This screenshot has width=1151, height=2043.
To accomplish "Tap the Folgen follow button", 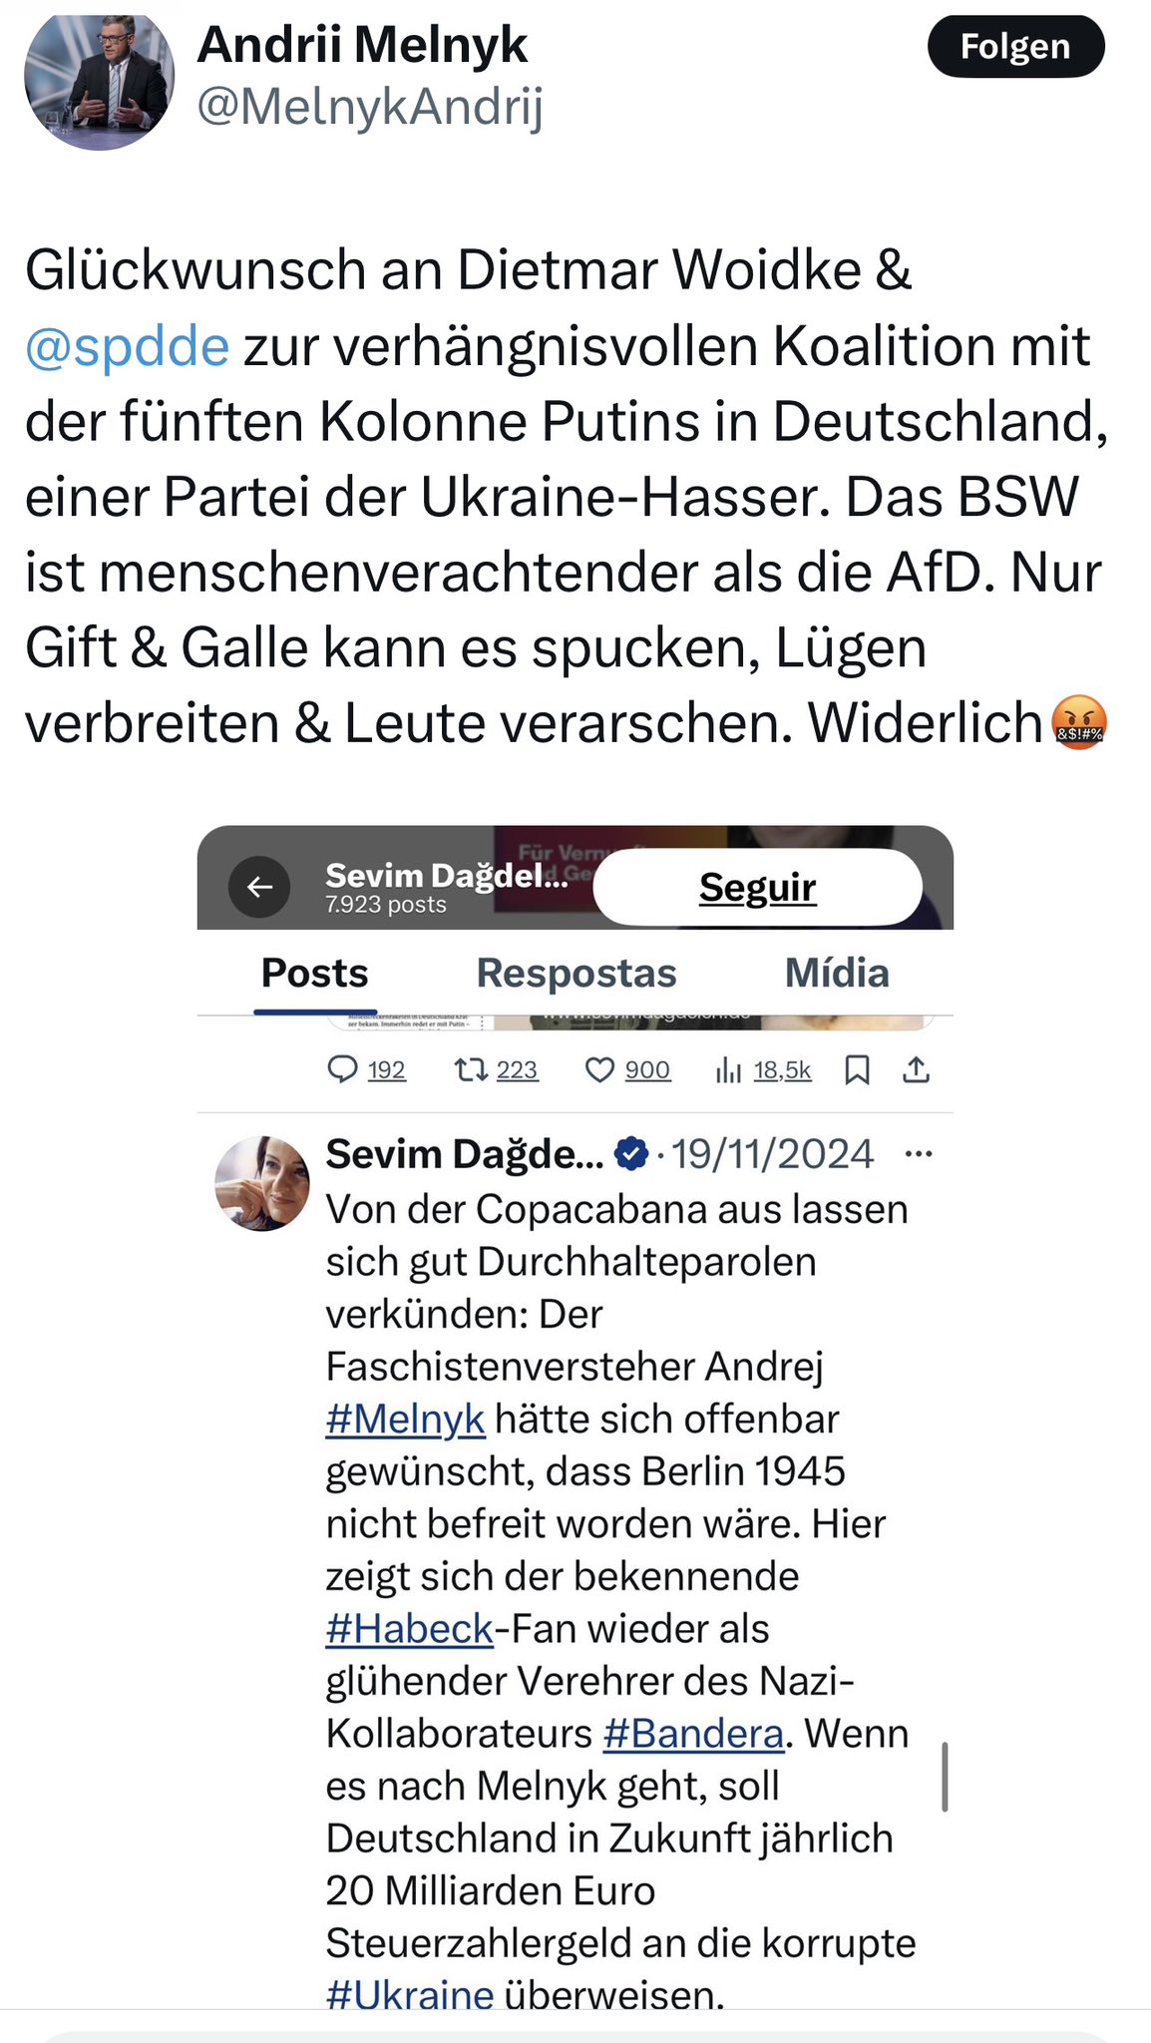I will [x=1015, y=46].
